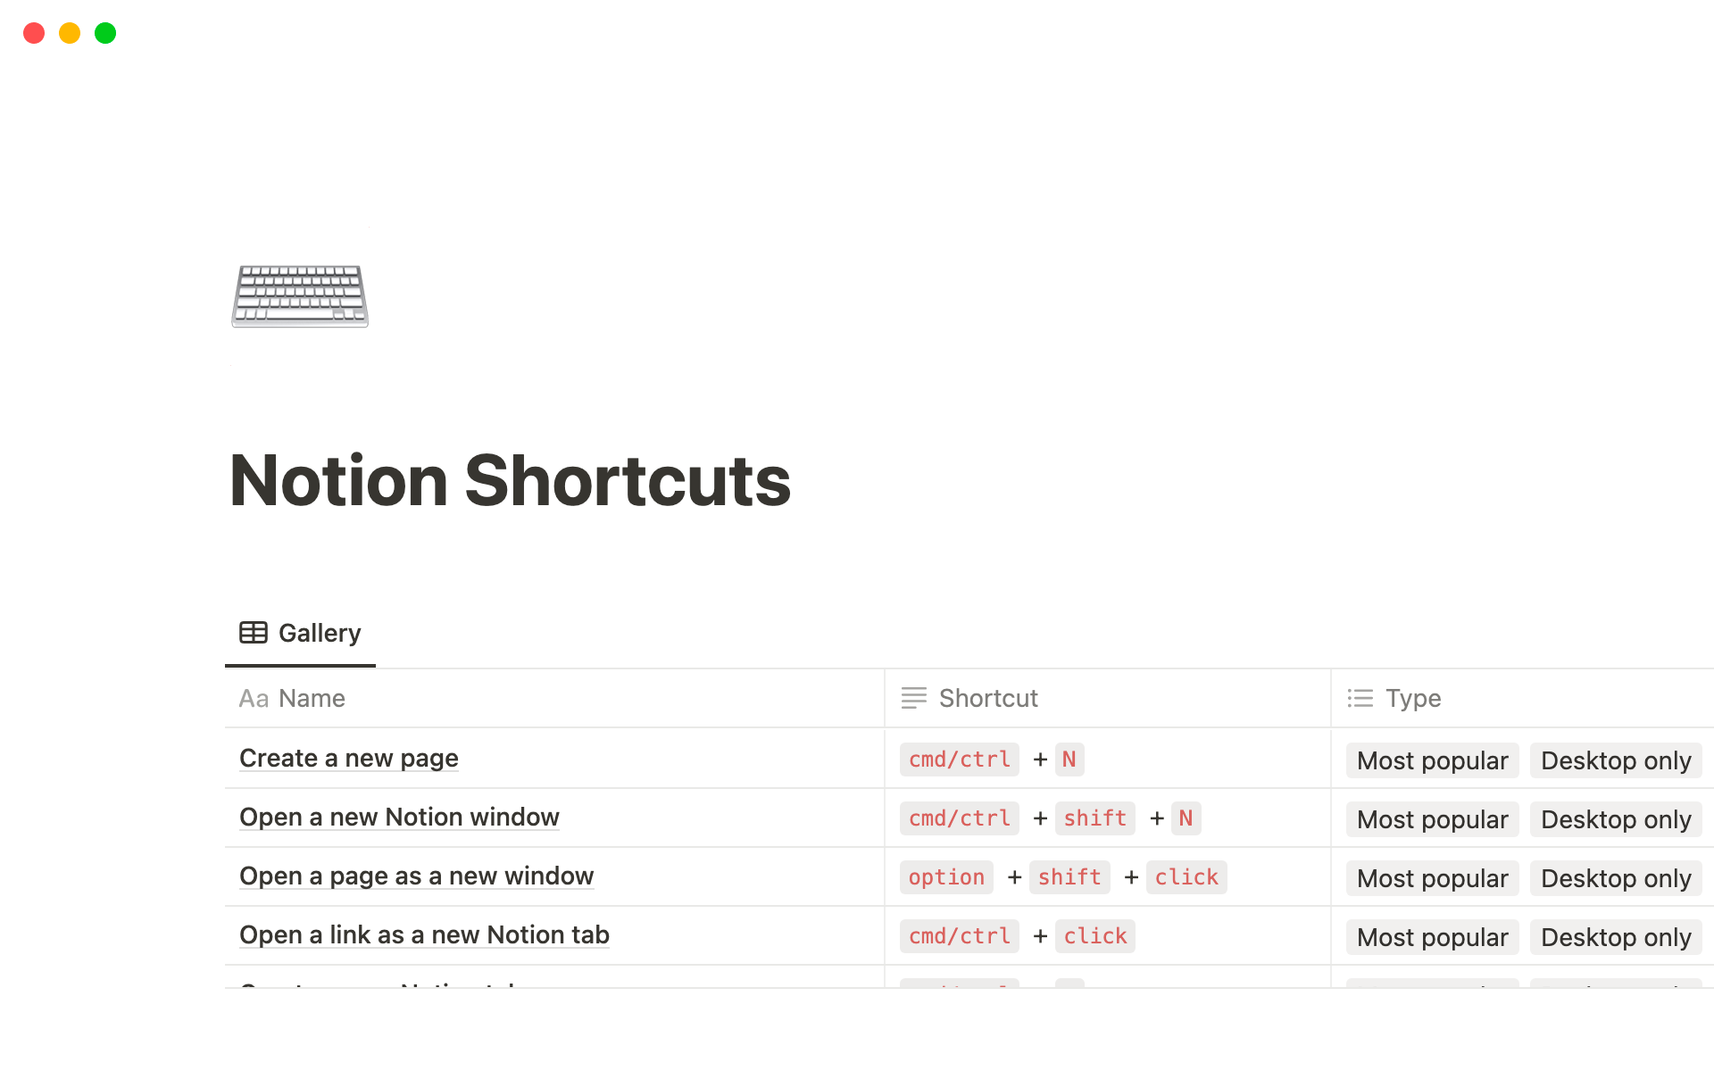Click the Type column list icon
Viewport: 1714px width, 1071px height.
point(1360,699)
